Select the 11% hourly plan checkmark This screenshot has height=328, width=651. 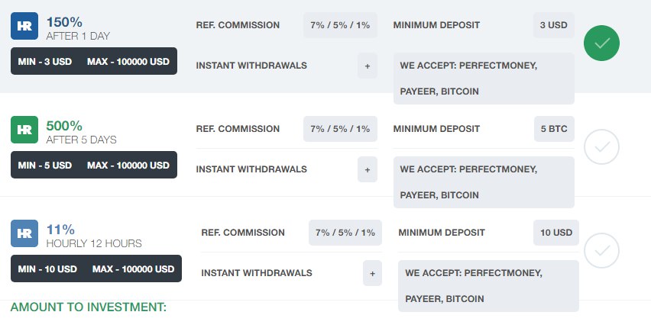[x=601, y=250]
